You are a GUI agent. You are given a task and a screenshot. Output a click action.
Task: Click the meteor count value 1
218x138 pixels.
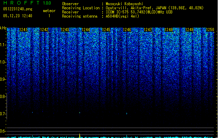[49, 16]
